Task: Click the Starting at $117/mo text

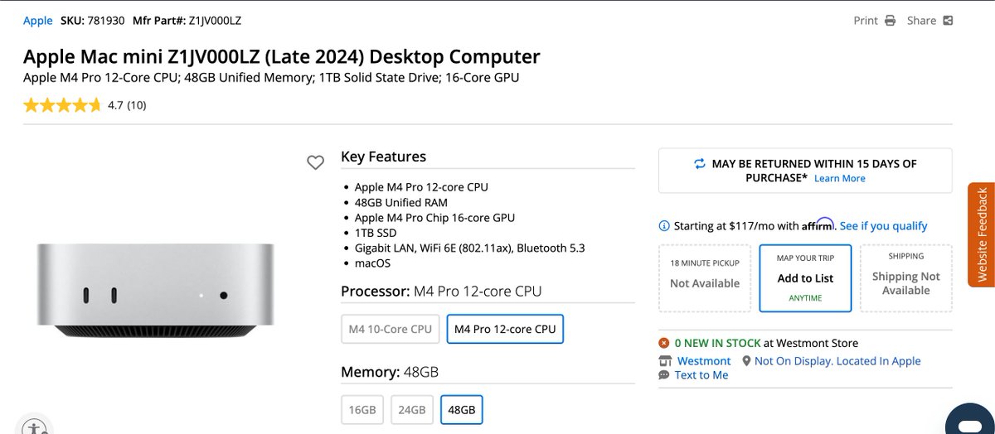Action: pyautogui.click(x=735, y=226)
